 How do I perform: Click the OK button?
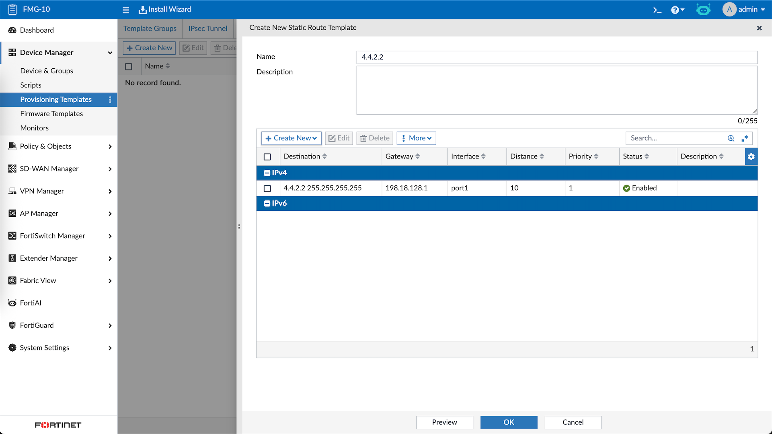coord(509,422)
